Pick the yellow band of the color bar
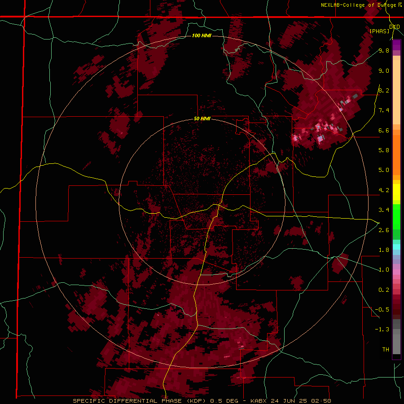The width and height of the screenshot is (404, 404). click(396, 192)
